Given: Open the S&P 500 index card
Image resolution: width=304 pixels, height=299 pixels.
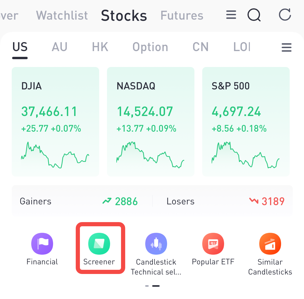Looking at the screenshot, I should (246, 122).
